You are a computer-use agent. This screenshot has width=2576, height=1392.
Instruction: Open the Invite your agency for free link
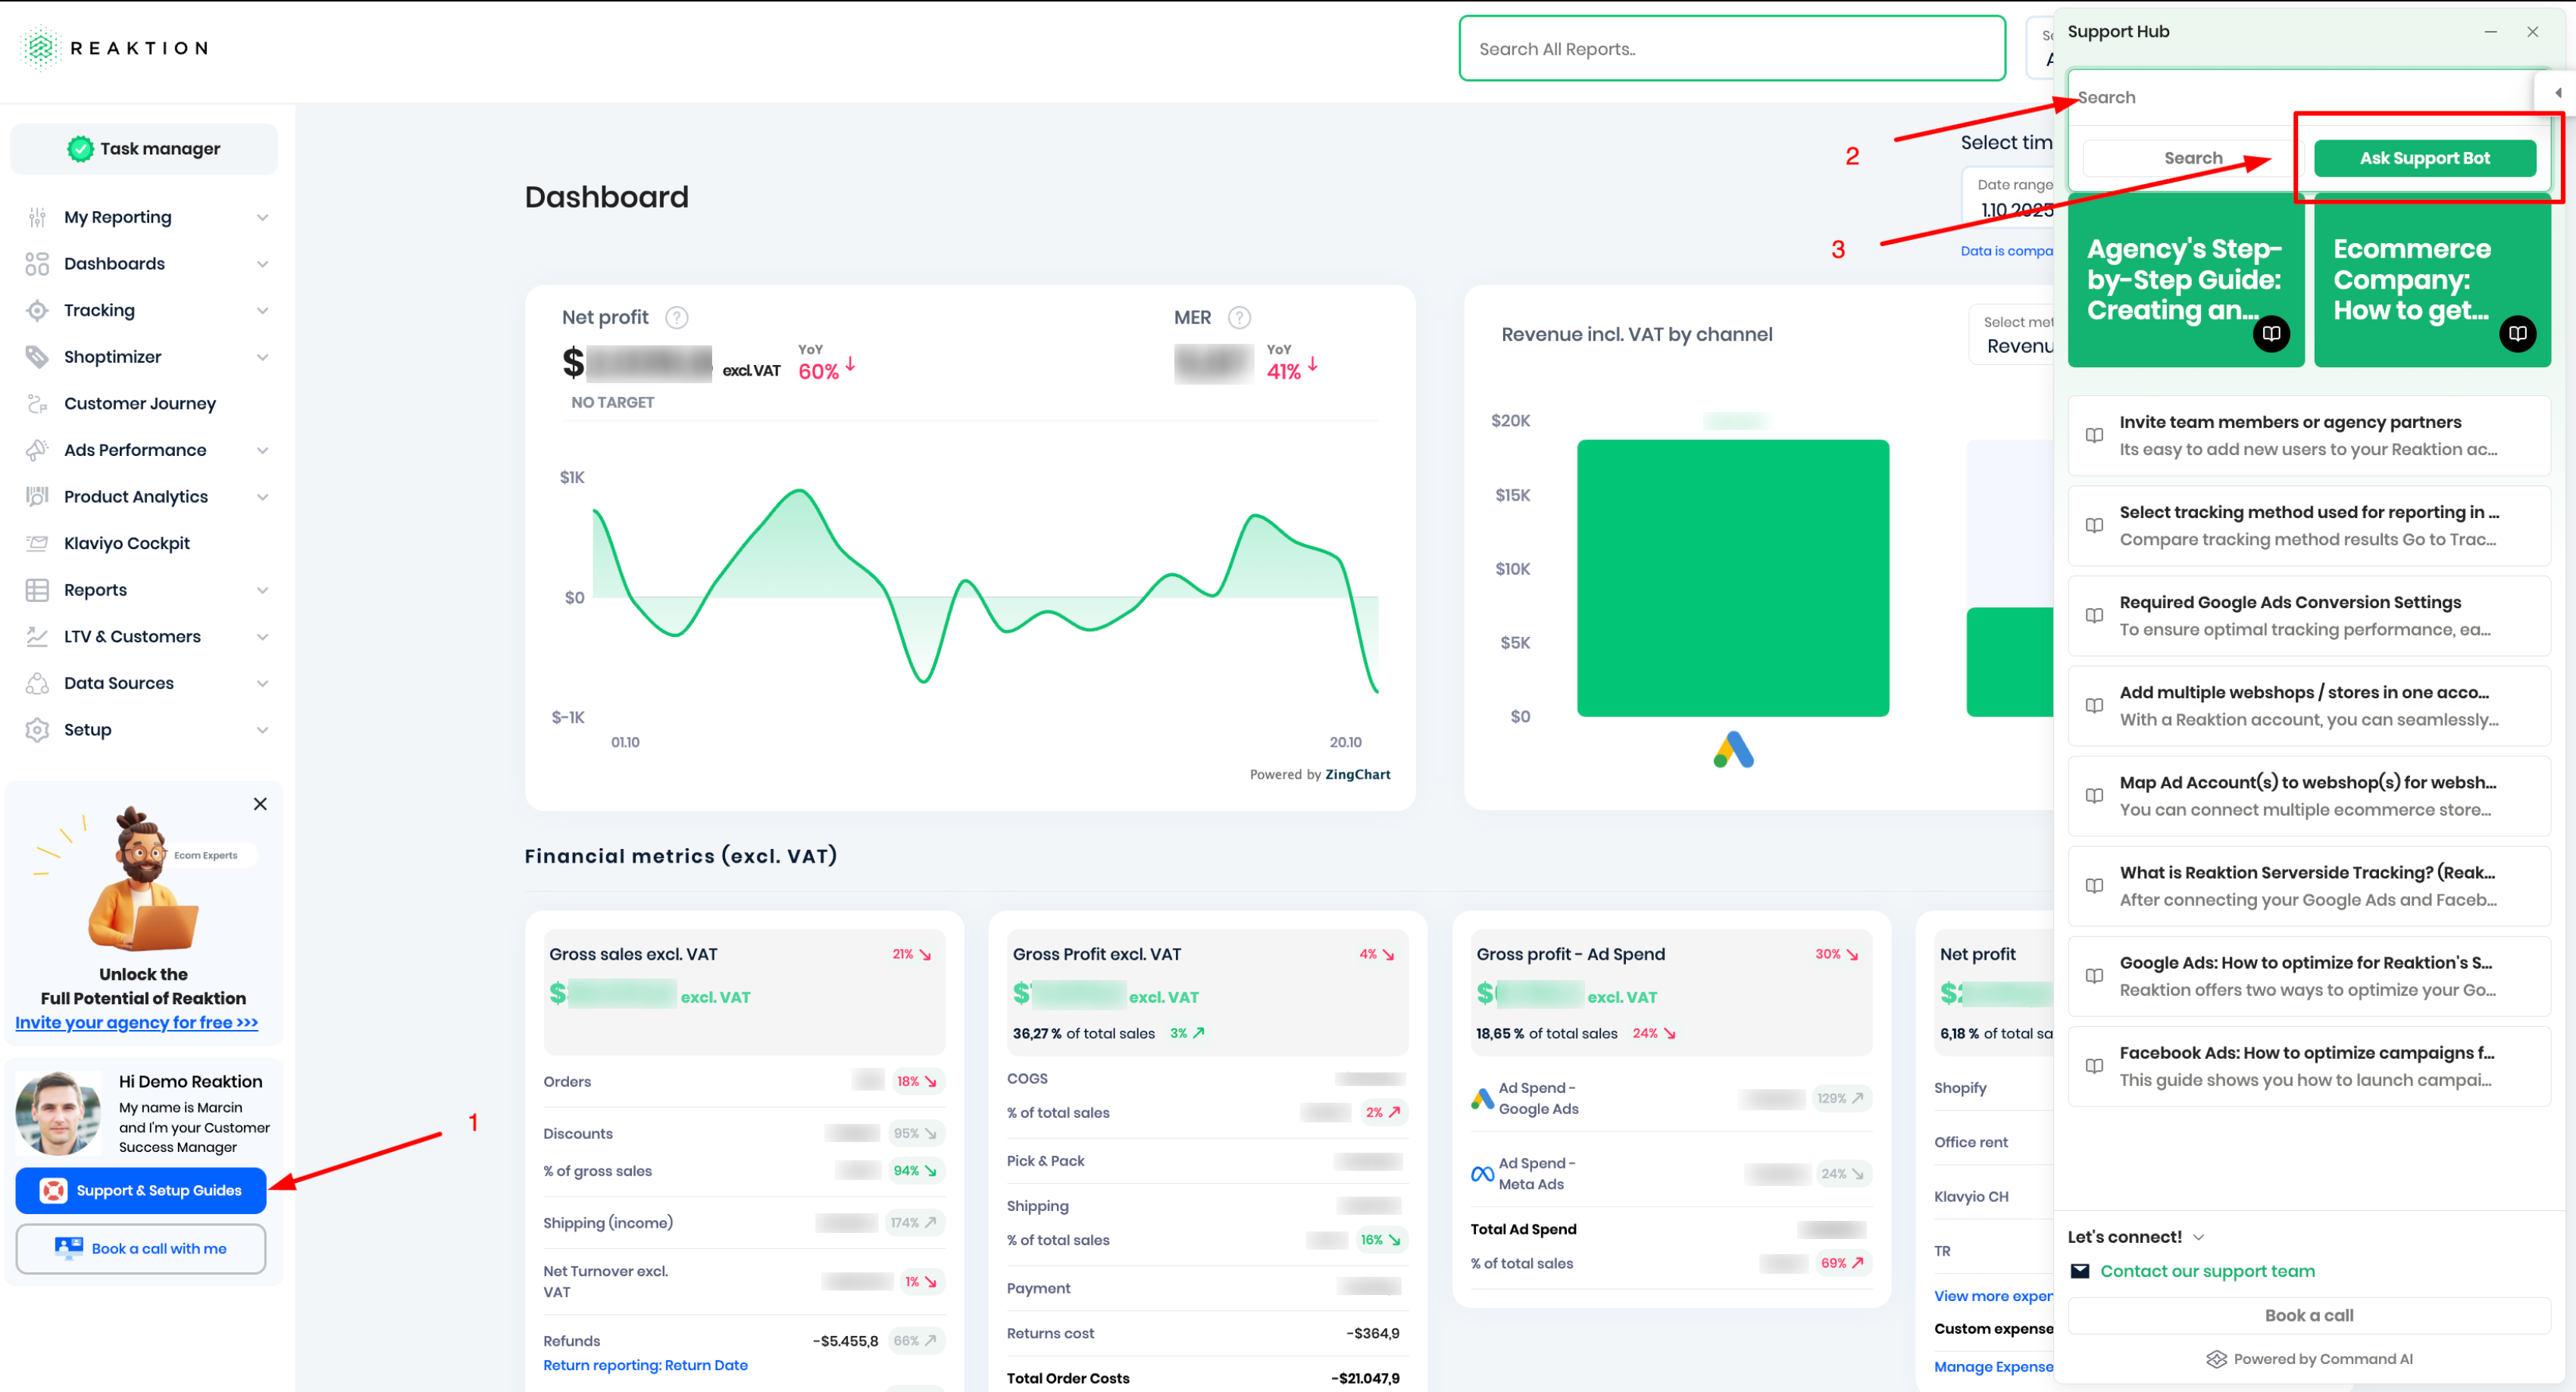pos(137,1022)
